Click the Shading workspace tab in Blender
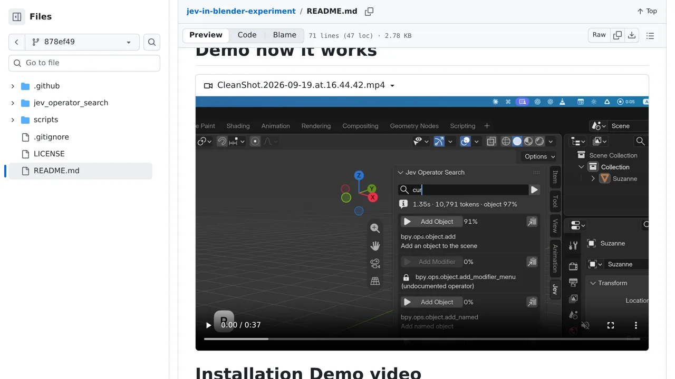This screenshot has width=675, height=379. tap(238, 126)
